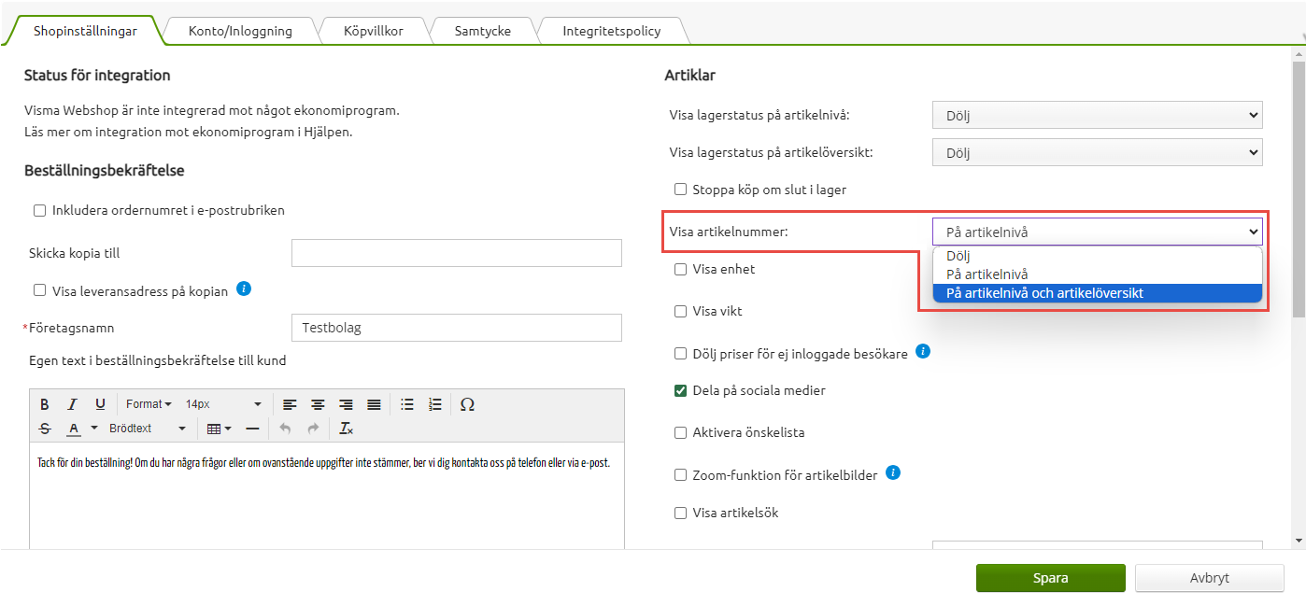Click the Skicka kopia till field

(x=456, y=253)
